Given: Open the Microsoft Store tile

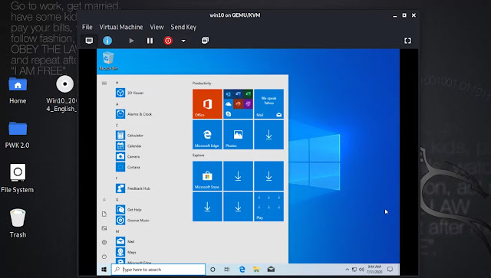Looking at the screenshot, I should 207,176.
